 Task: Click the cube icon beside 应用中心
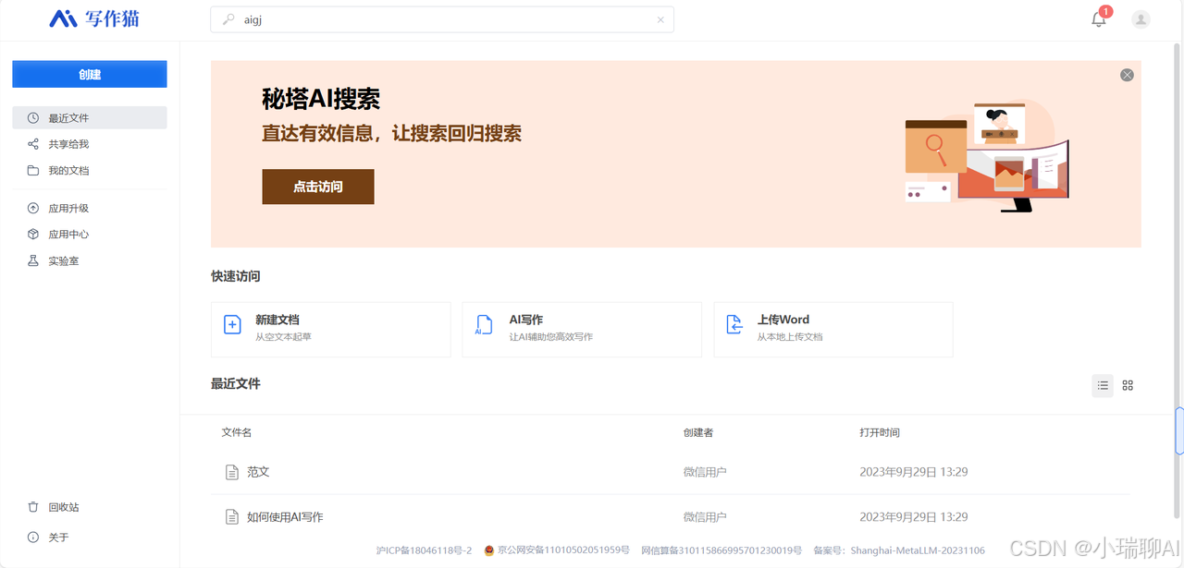click(33, 235)
